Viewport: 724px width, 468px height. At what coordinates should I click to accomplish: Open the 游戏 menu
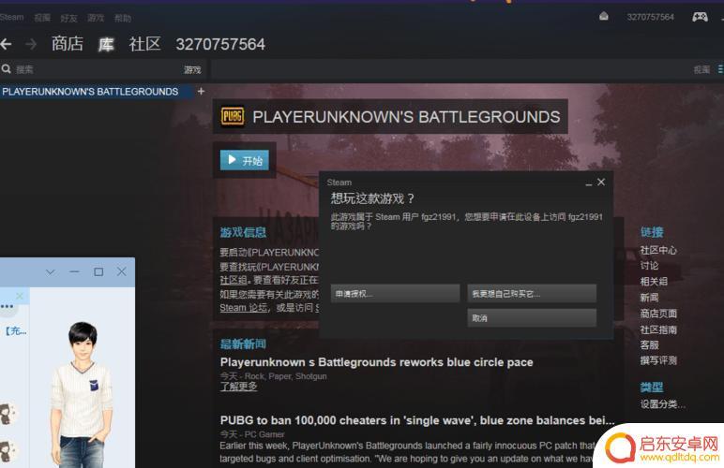[96, 18]
